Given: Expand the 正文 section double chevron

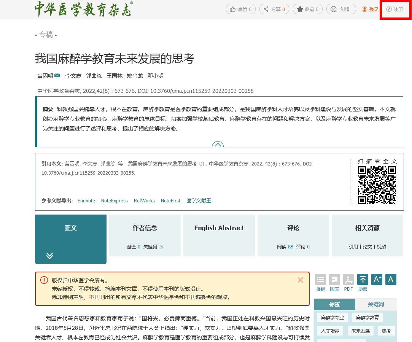Looking at the screenshot, I should pos(49,256).
